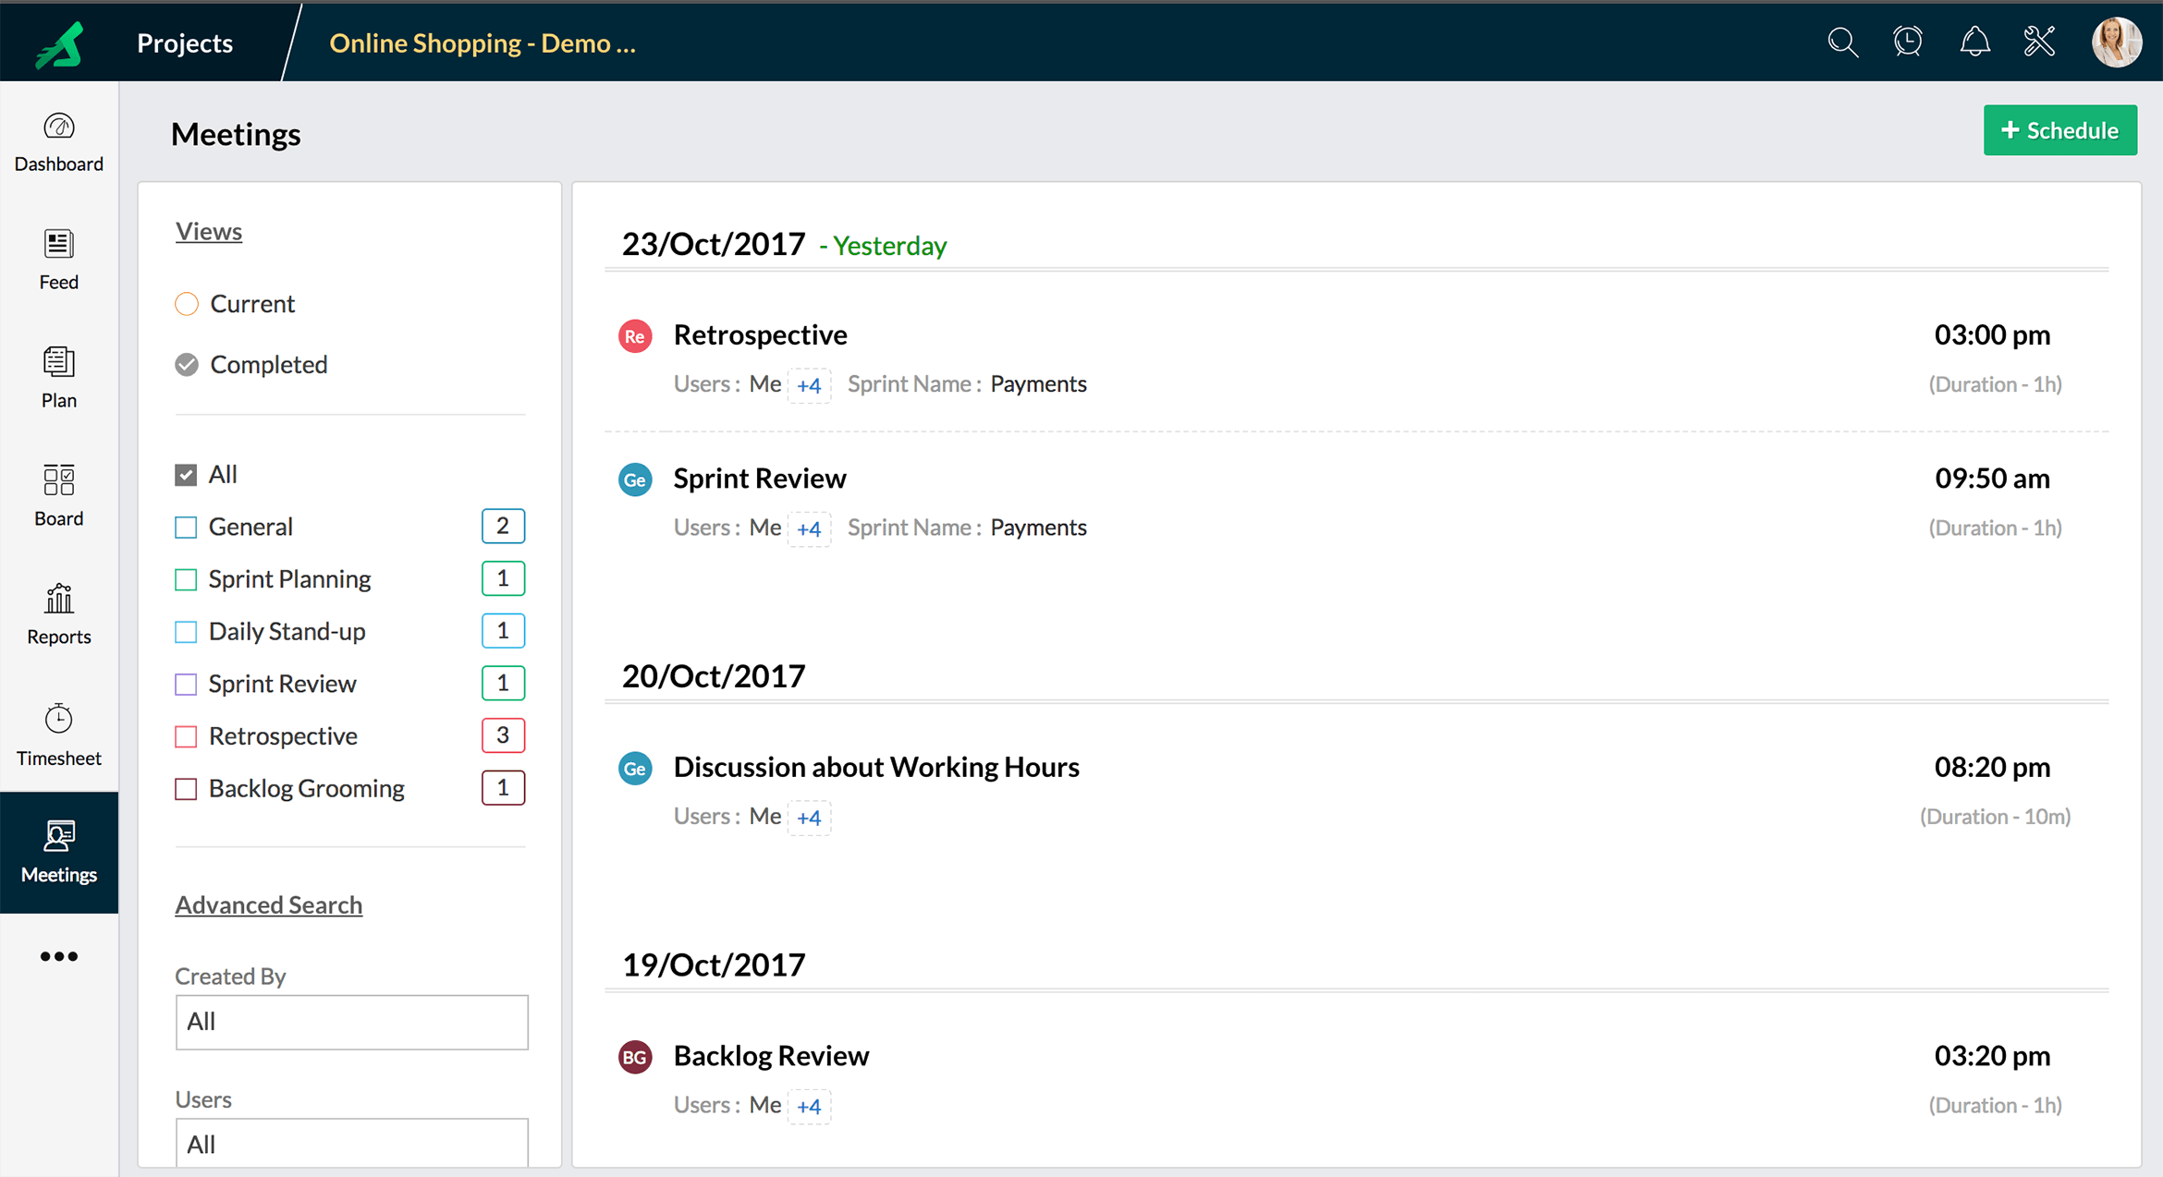Click Payments sprint name on Retrospective
Viewport: 2163px width, 1177px height.
[1038, 383]
